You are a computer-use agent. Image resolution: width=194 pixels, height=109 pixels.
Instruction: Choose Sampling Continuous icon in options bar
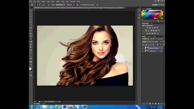[x=43, y=5]
